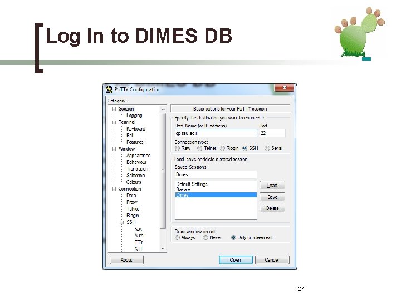Select Default Settings saved session
The width and height of the screenshot is (401, 300).
[x=192, y=184]
